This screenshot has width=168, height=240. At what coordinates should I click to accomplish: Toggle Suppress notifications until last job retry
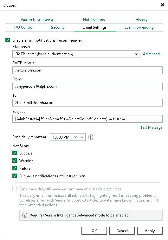[x=15, y=176]
